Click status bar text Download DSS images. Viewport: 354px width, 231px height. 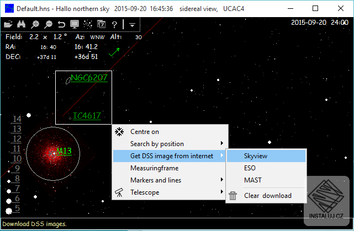click(x=35, y=224)
